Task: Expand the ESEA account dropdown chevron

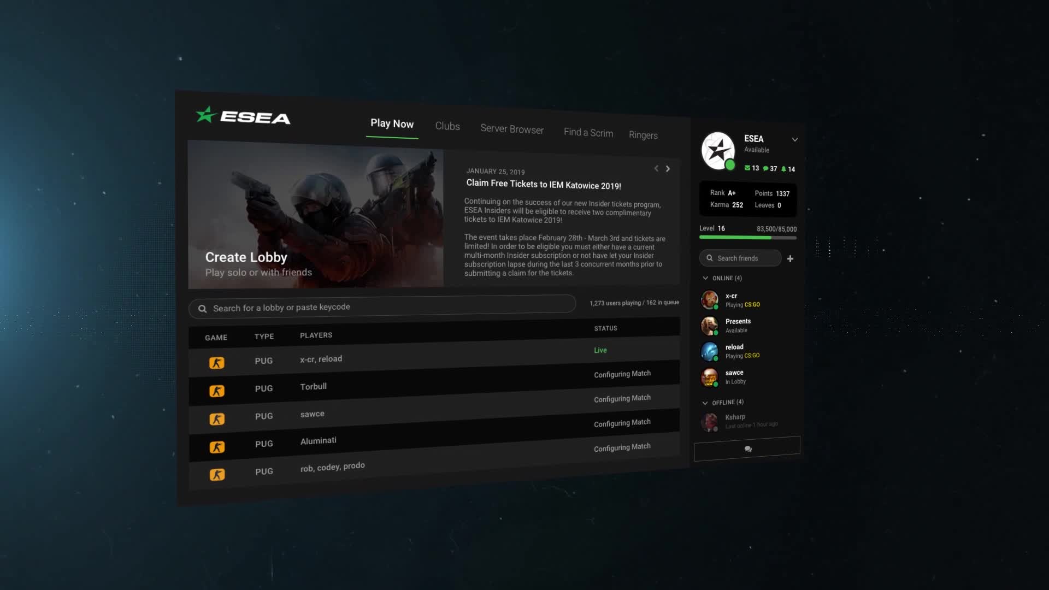Action: pos(795,140)
